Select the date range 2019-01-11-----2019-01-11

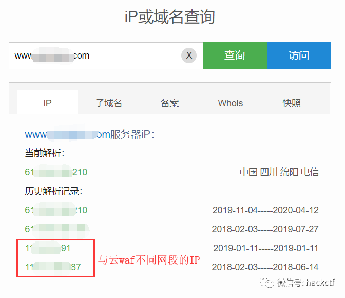tap(266, 248)
